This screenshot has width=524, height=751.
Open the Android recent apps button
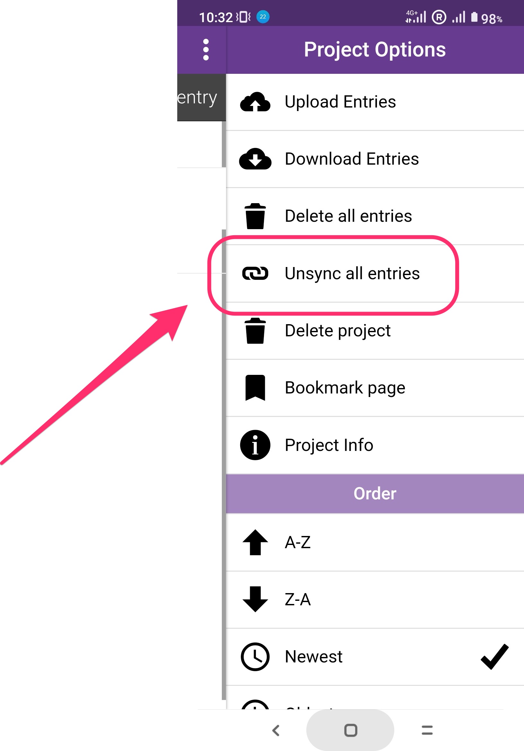coord(427,730)
